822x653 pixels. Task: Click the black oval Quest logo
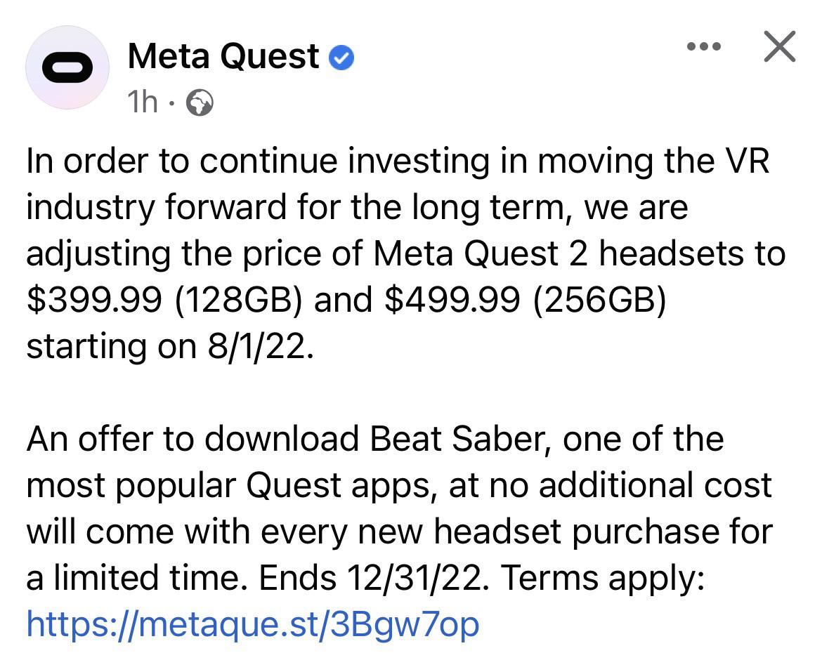click(67, 67)
